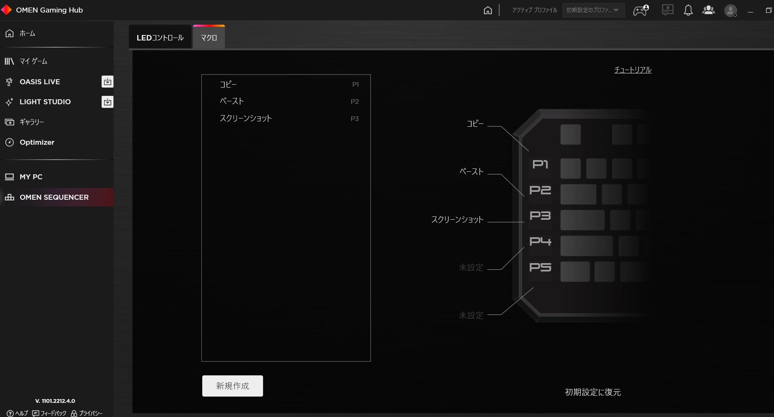Open the monitor message icon in top bar

[668, 10]
